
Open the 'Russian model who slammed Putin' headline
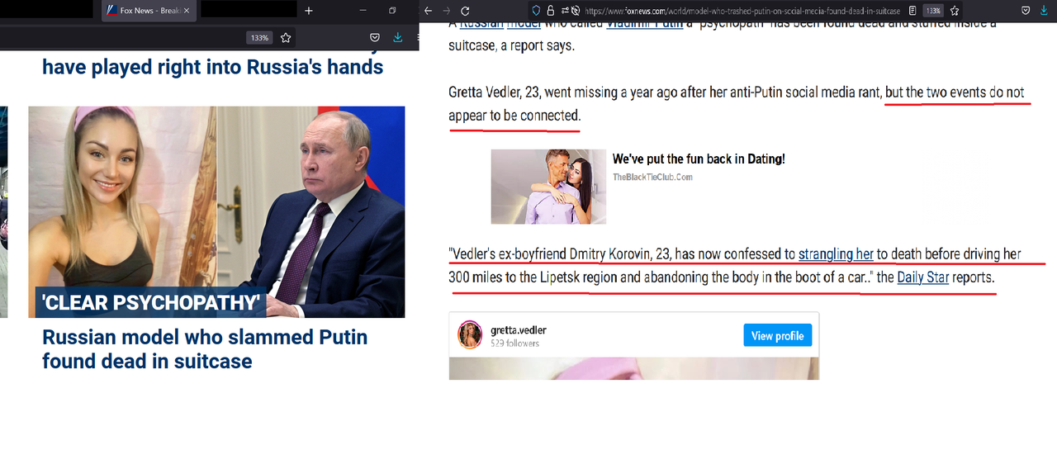pyautogui.click(x=205, y=348)
